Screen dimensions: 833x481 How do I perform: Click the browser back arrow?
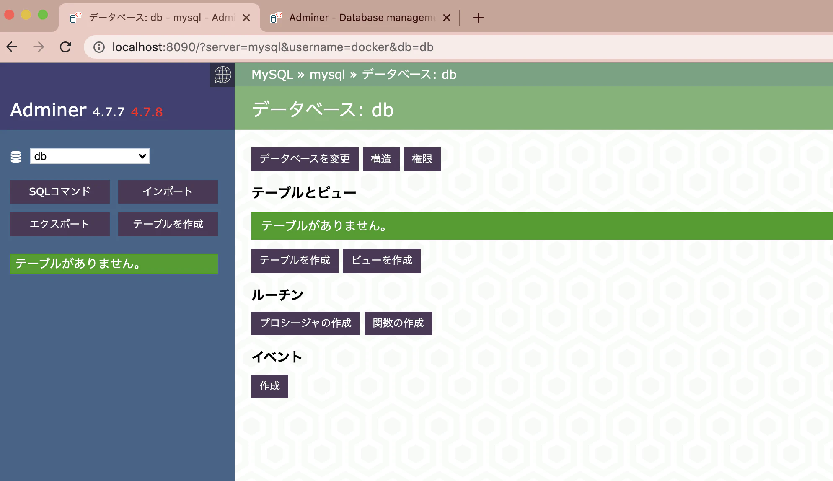tap(12, 47)
